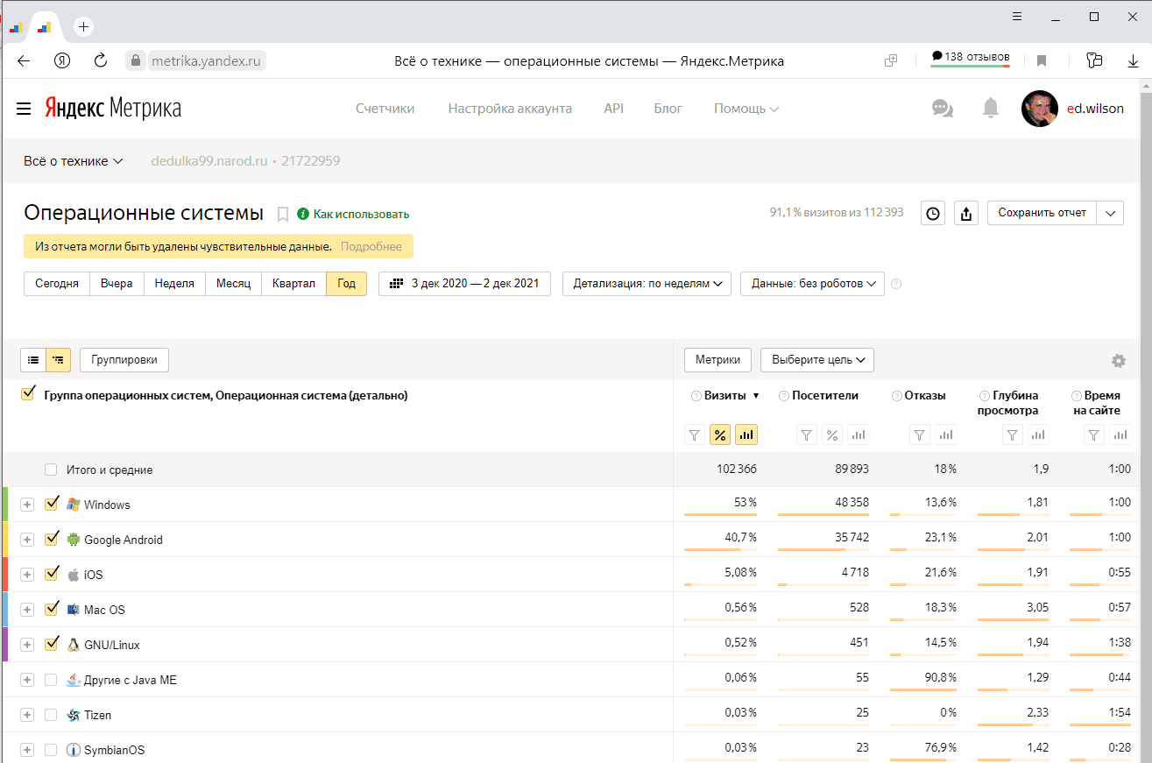
Task: Filter by the Bounces column
Action: [920, 434]
